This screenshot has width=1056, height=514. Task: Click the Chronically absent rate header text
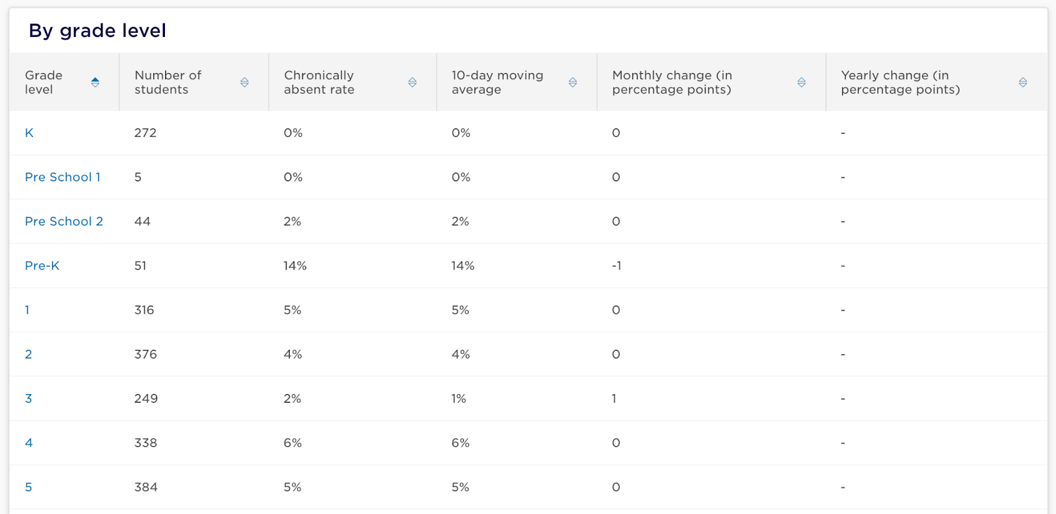tap(319, 82)
